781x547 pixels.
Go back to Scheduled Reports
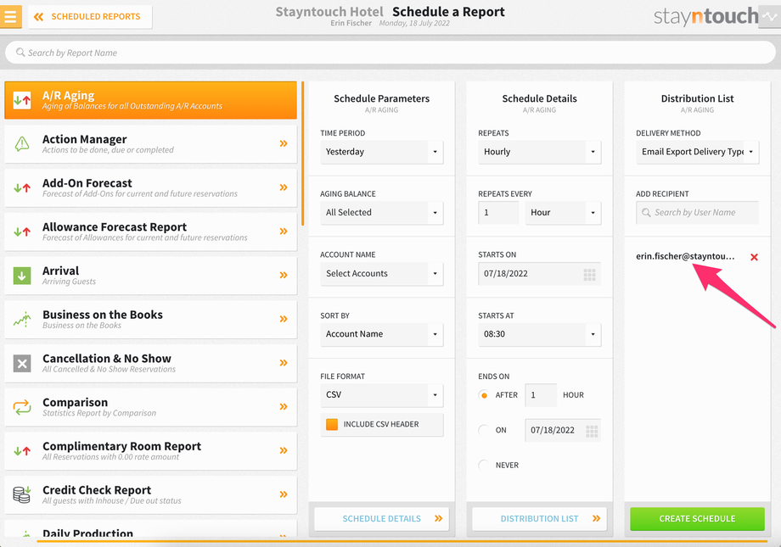click(x=90, y=16)
